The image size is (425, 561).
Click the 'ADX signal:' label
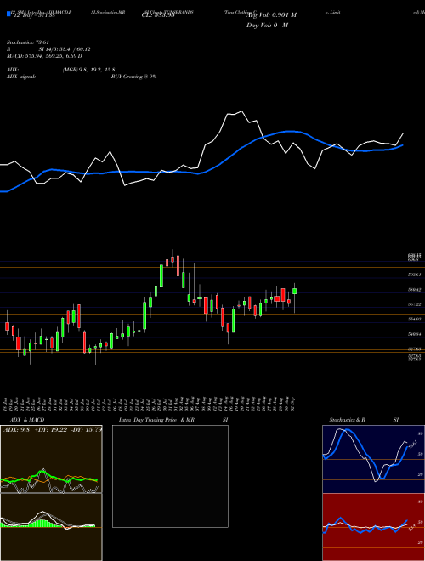[x=21, y=76]
